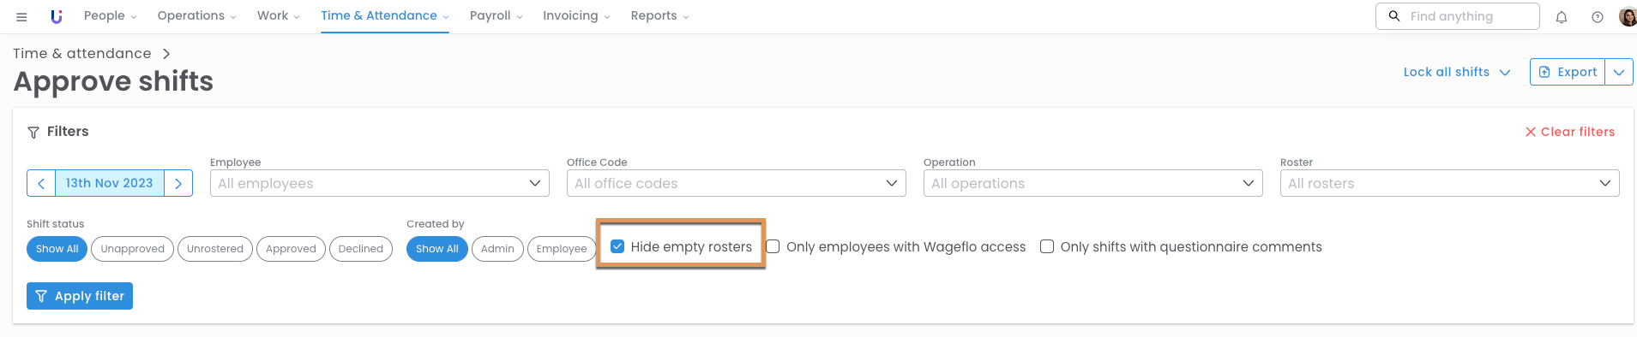This screenshot has width=1637, height=337.
Task: Click the Find anything search field
Action: pos(1458,16)
